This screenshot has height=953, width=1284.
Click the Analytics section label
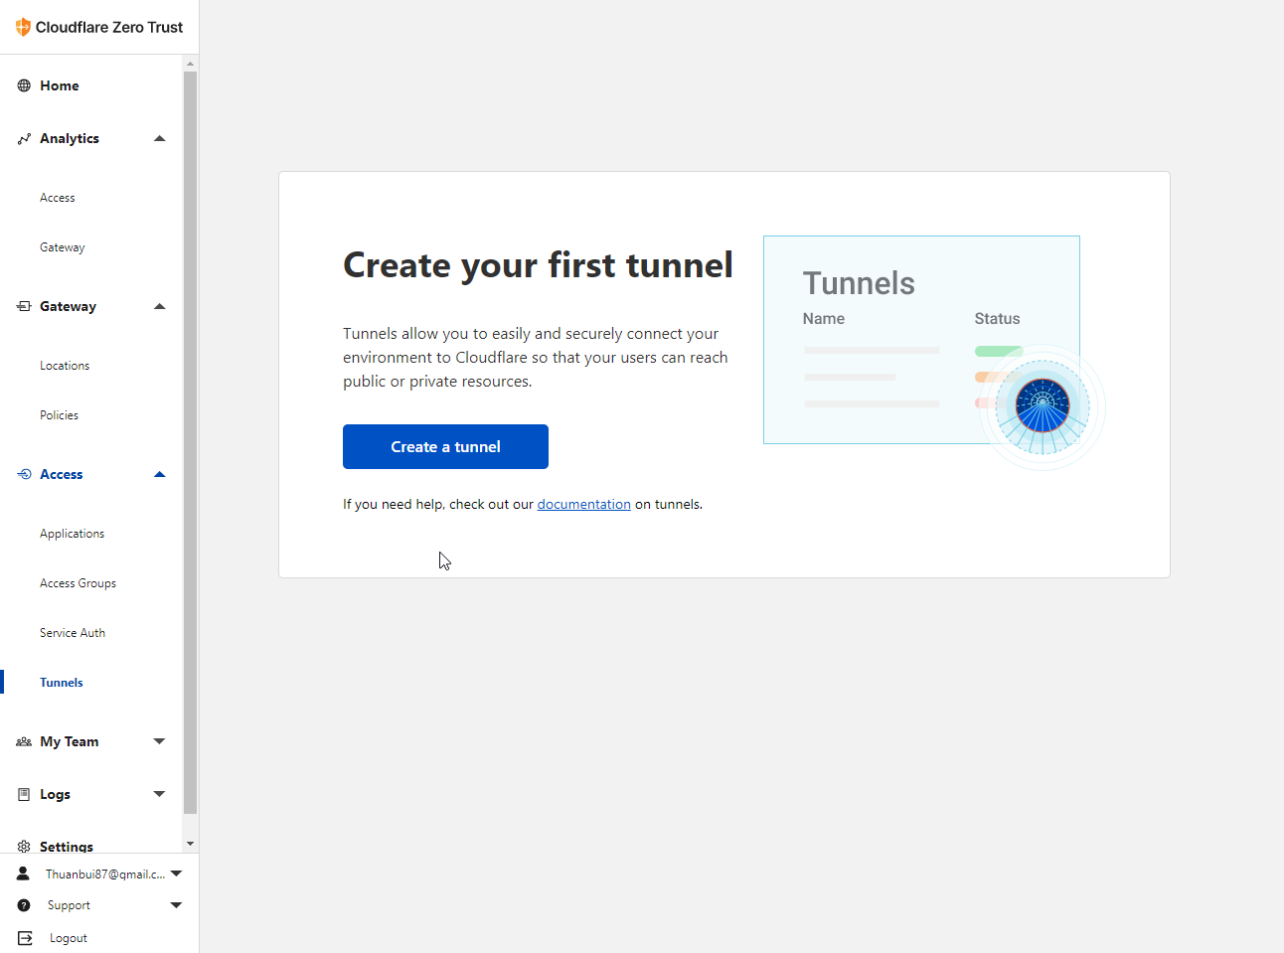pyautogui.click(x=70, y=138)
